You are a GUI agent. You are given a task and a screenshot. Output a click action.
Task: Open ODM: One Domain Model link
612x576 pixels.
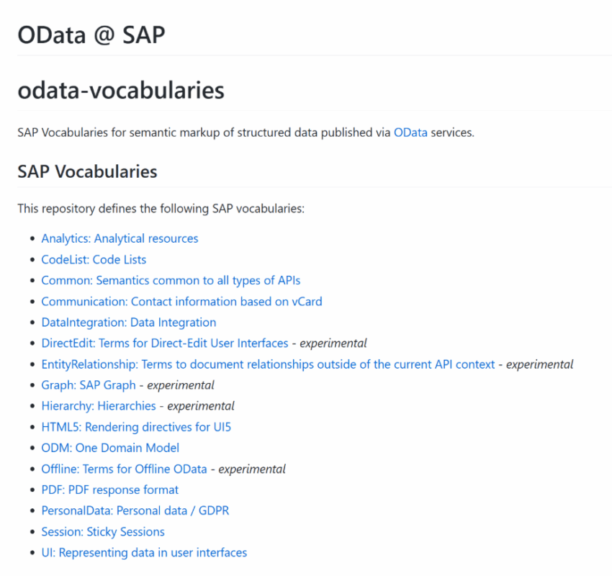(110, 448)
